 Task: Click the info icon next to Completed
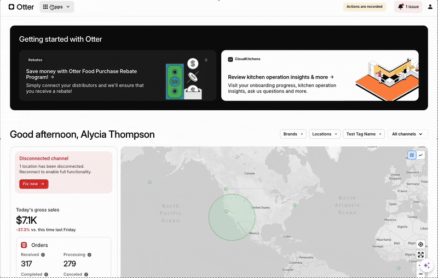[46, 274]
